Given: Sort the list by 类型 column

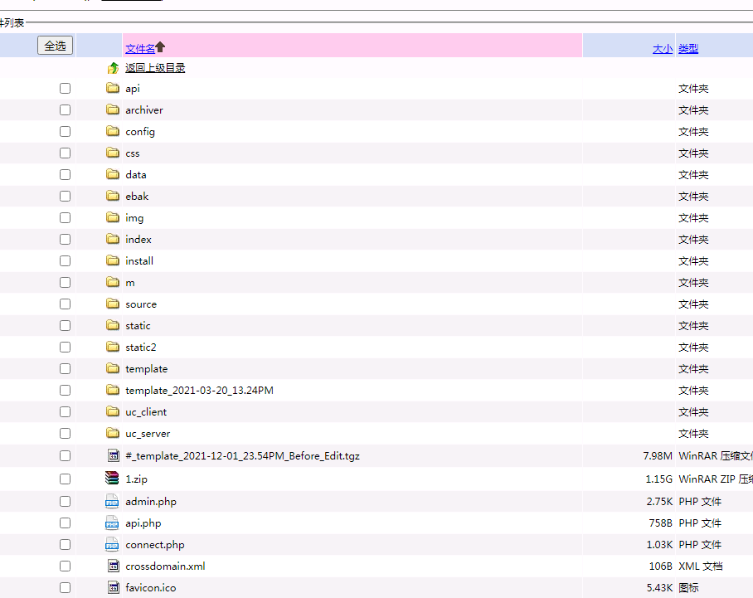Looking at the screenshot, I should click(688, 49).
